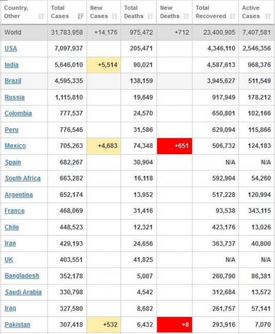Click India's yellow +5,514 new cases cell
This screenshot has width=275, height=334.
click(104, 65)
